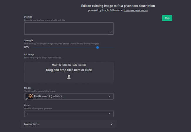Click the 'Init image' section label
191x132 pixels.
[30, 54]
